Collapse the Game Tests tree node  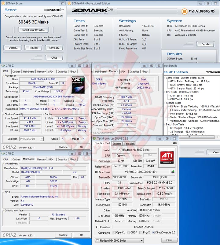(x=164, y=78)
